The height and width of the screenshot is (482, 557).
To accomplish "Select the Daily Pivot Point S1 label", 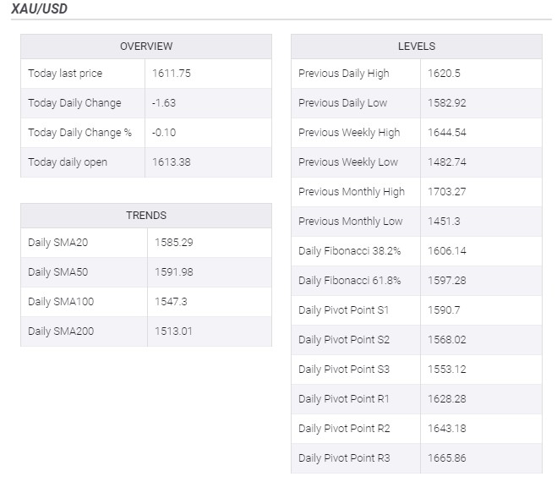I will click(343, 310).
